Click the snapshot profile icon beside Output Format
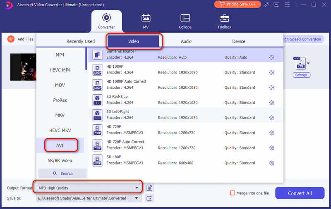Image resolution: width=331 pixels, height=209 pixels. (149, 188)
